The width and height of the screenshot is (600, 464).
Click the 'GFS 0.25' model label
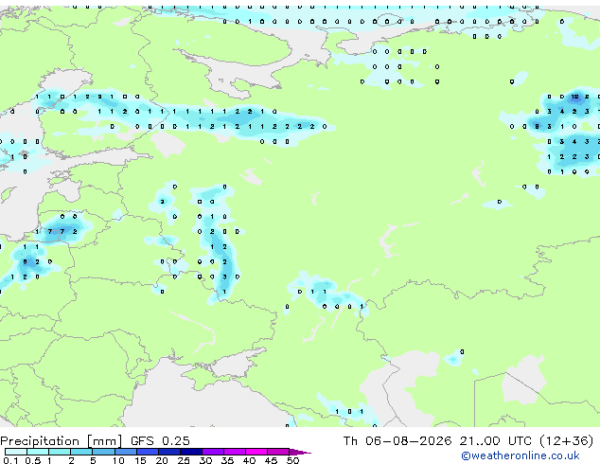tap(160, 440)
